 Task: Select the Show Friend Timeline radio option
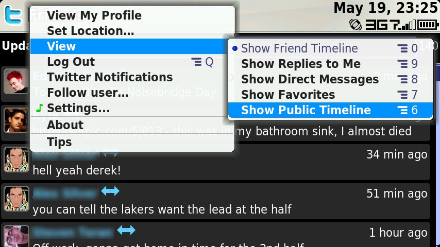(x=330, y=48)
